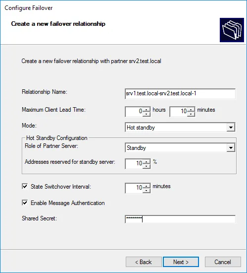
Task: Click the 'Maximum Client Lead Time:' label
Action: [53, 110]
